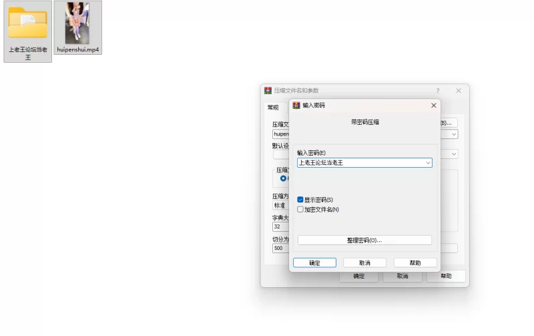Open the 默认设置 profile dropdown arrow
This screenshot has width=534, height=336.
point(454,154)
